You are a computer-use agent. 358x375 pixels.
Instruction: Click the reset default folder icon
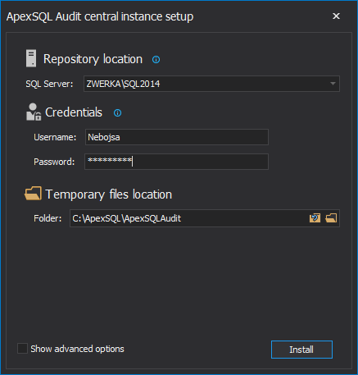[315, 218]
